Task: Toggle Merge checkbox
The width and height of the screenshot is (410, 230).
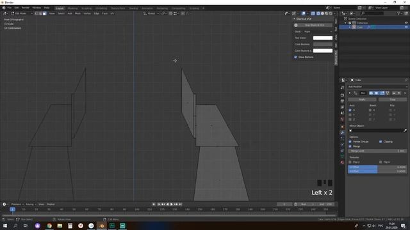Action: point(350,146)
